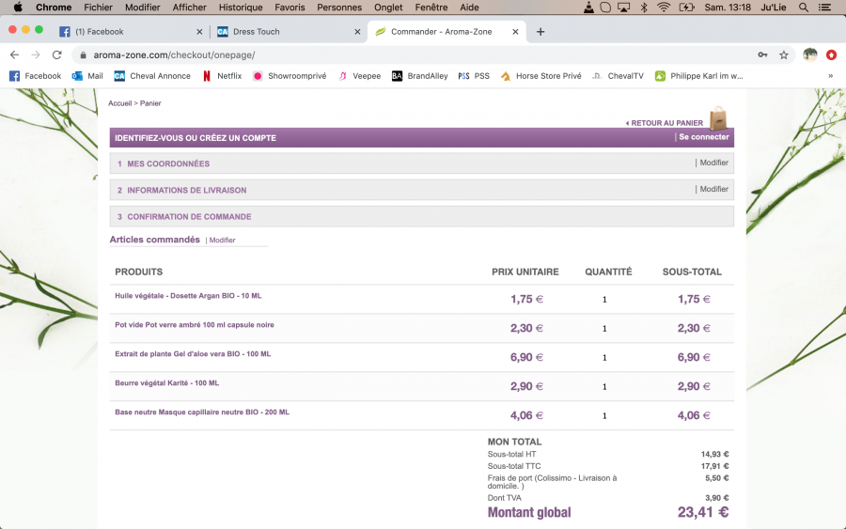Click the browser reload page icon

[57, 54]
